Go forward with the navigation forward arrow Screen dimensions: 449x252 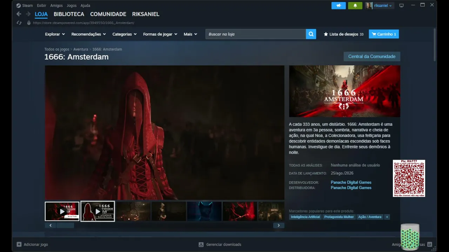tap(28, 14)
